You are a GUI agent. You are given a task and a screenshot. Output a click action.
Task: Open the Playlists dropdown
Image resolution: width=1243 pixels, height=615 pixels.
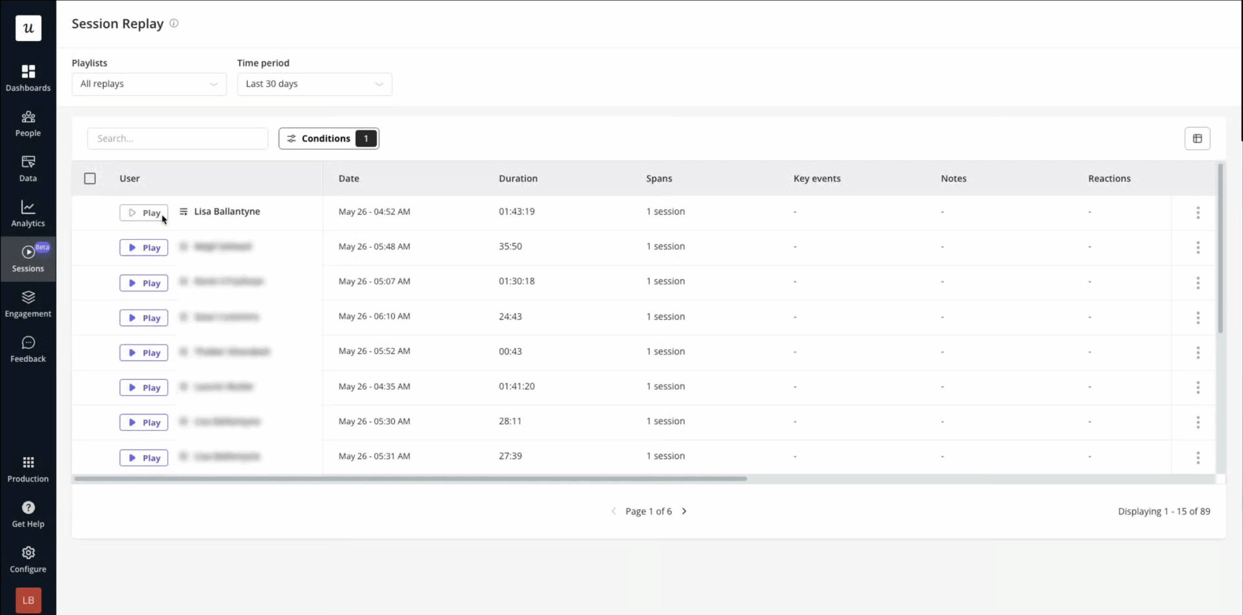149,84
